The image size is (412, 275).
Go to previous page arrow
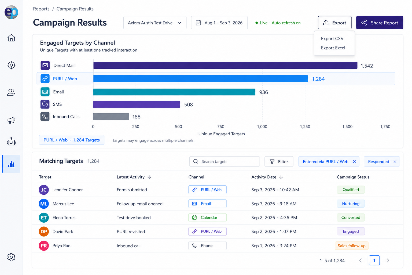[x=360, y=260]
